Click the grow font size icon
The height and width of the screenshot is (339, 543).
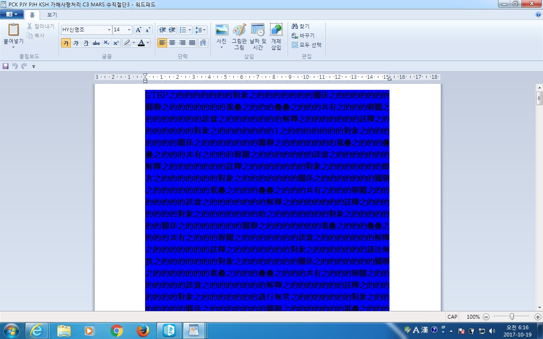pos(138,30)
